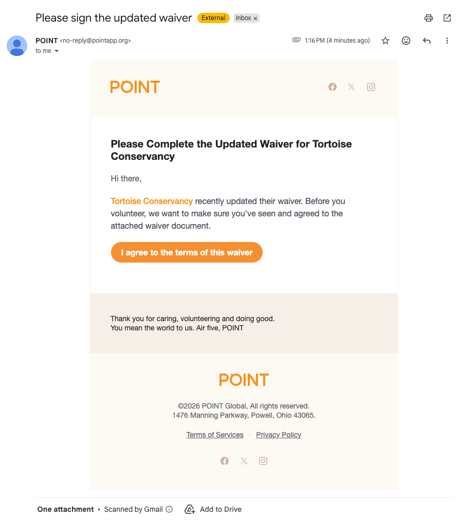
Task: Open the Privacy Policy link
Action: [279, 435]
